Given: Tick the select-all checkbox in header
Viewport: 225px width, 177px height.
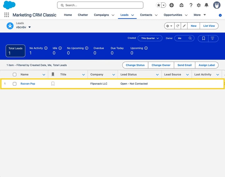Looking at the screenshot, I should point(14,74).
